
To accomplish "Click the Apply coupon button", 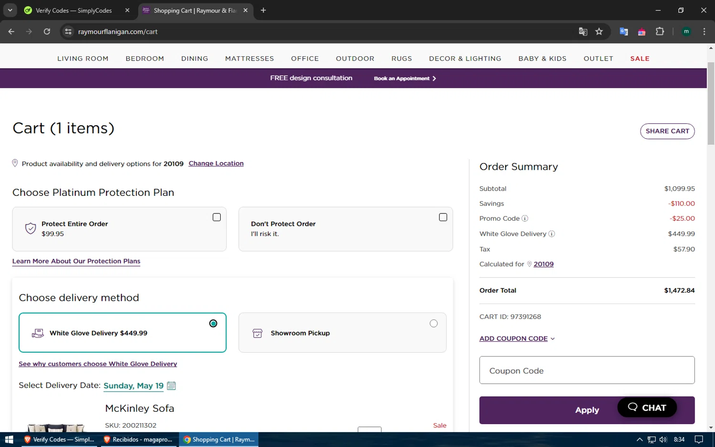I will point(587,410).
